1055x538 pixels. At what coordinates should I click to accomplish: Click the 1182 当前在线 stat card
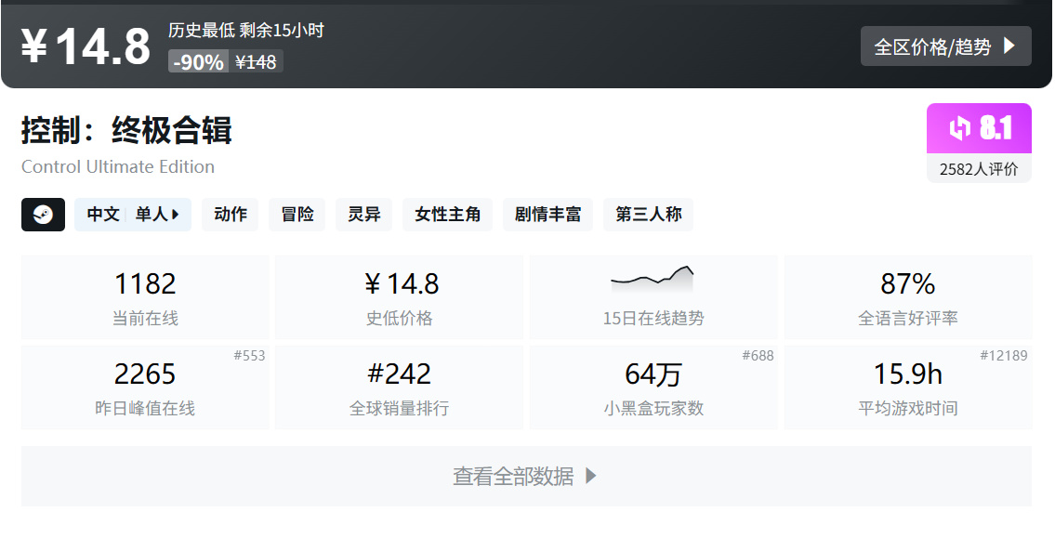click(x=145, y=297)
